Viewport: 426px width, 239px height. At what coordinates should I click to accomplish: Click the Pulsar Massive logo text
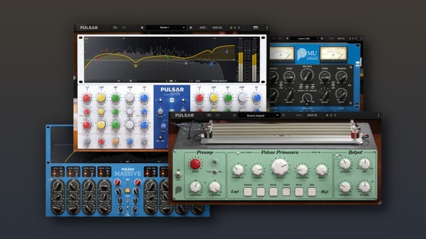[x=128, y=172]
